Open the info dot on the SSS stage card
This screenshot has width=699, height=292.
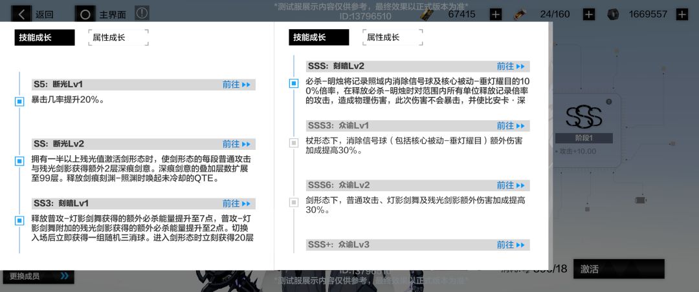point(609,102)
